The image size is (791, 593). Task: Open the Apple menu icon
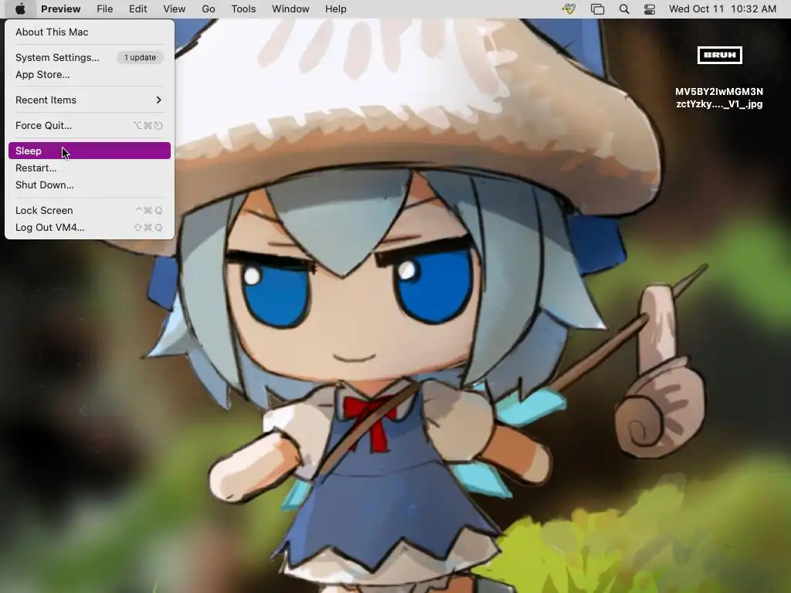(x=20, y=8)
